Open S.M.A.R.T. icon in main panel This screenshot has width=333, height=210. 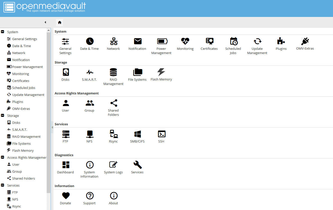89,72
